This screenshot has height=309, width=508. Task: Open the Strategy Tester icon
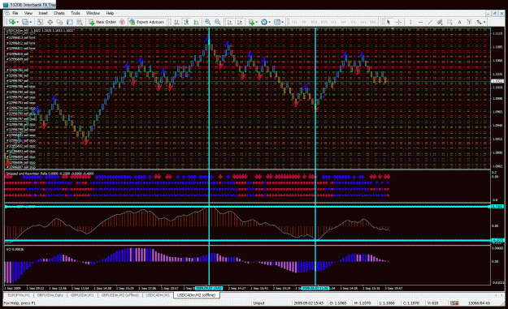[x=80, y=22]
